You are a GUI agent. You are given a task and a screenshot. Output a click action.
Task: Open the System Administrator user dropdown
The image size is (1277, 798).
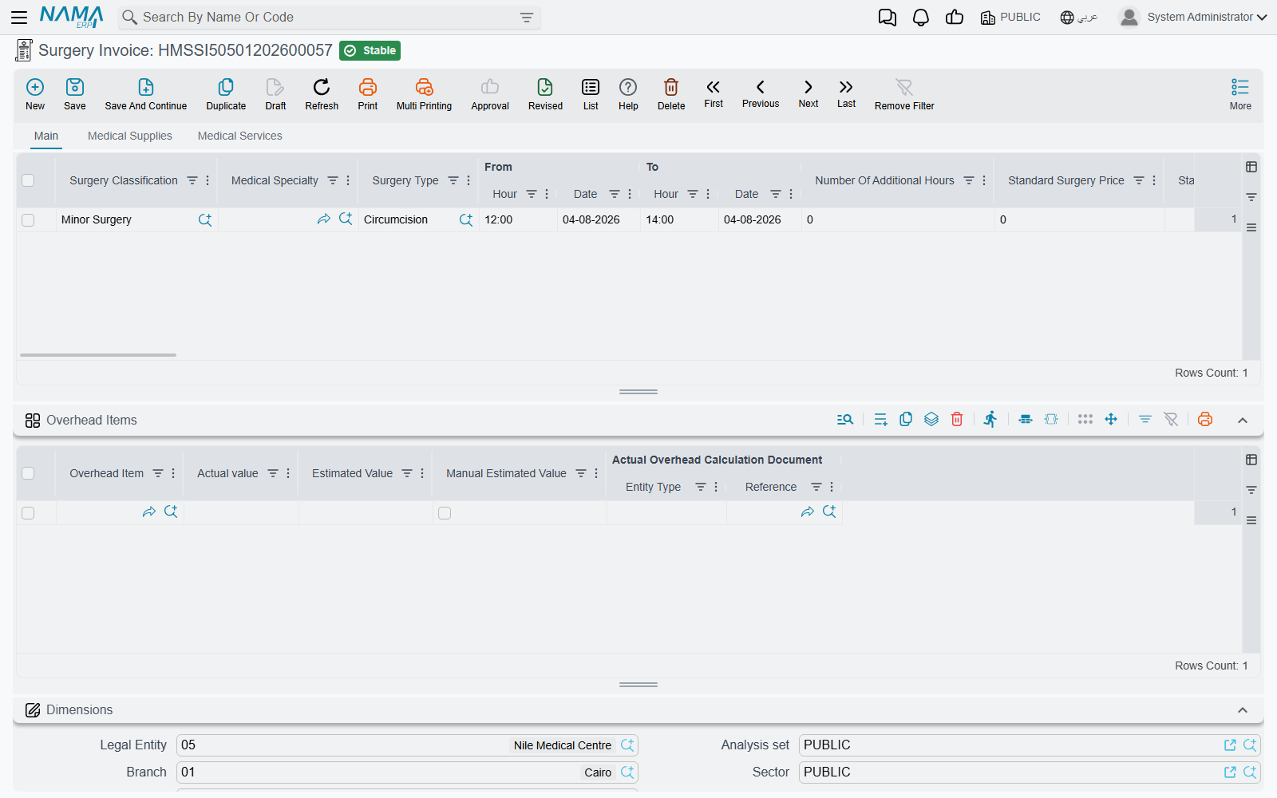[1192, 17]
